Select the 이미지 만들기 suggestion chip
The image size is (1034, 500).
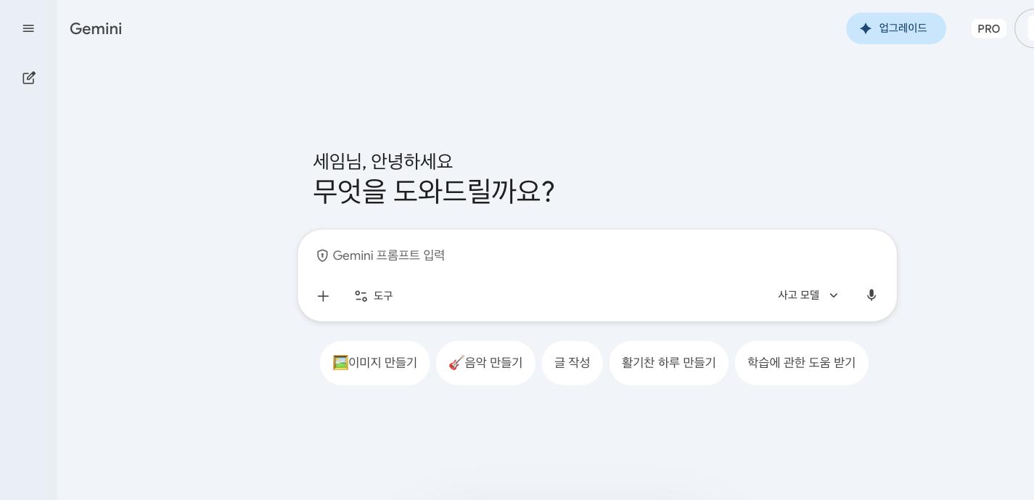point(375,363)
